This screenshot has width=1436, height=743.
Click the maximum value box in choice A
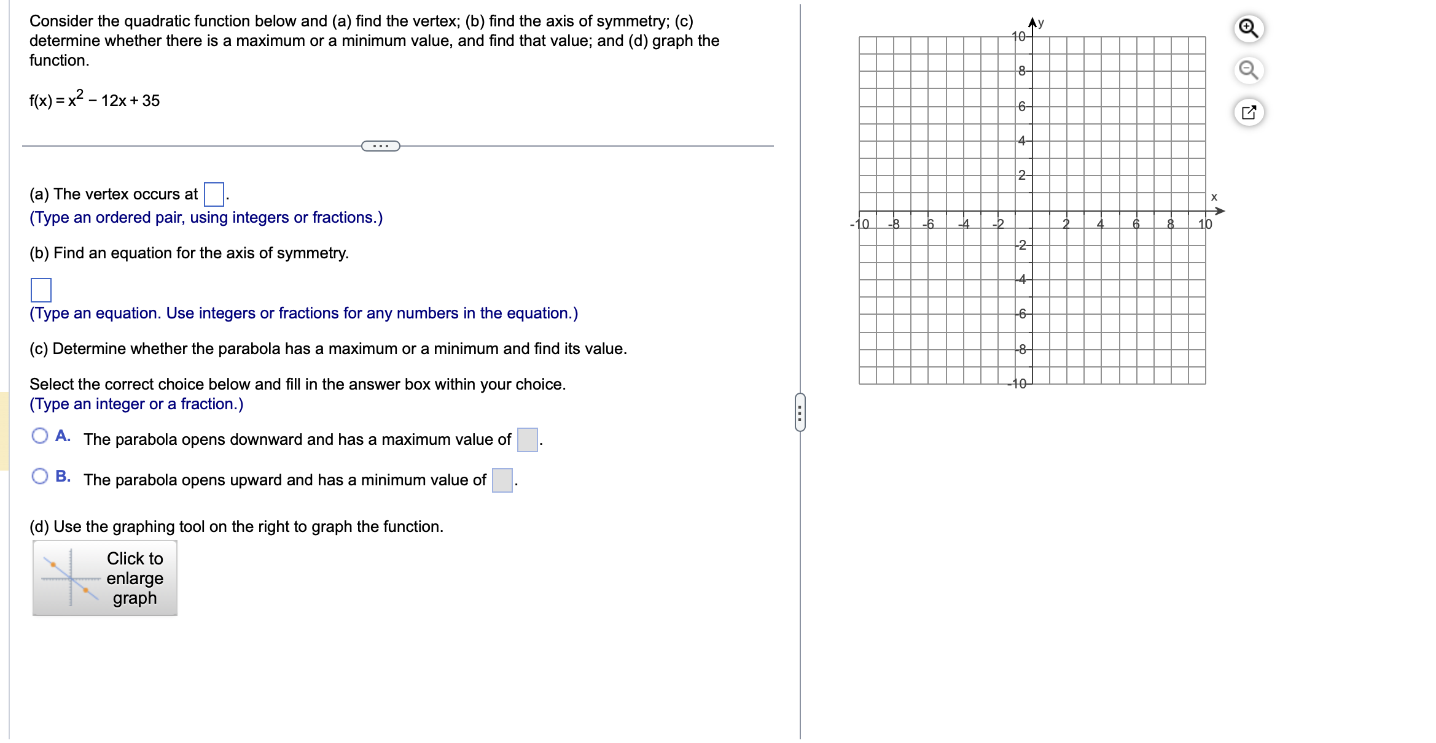526,439
